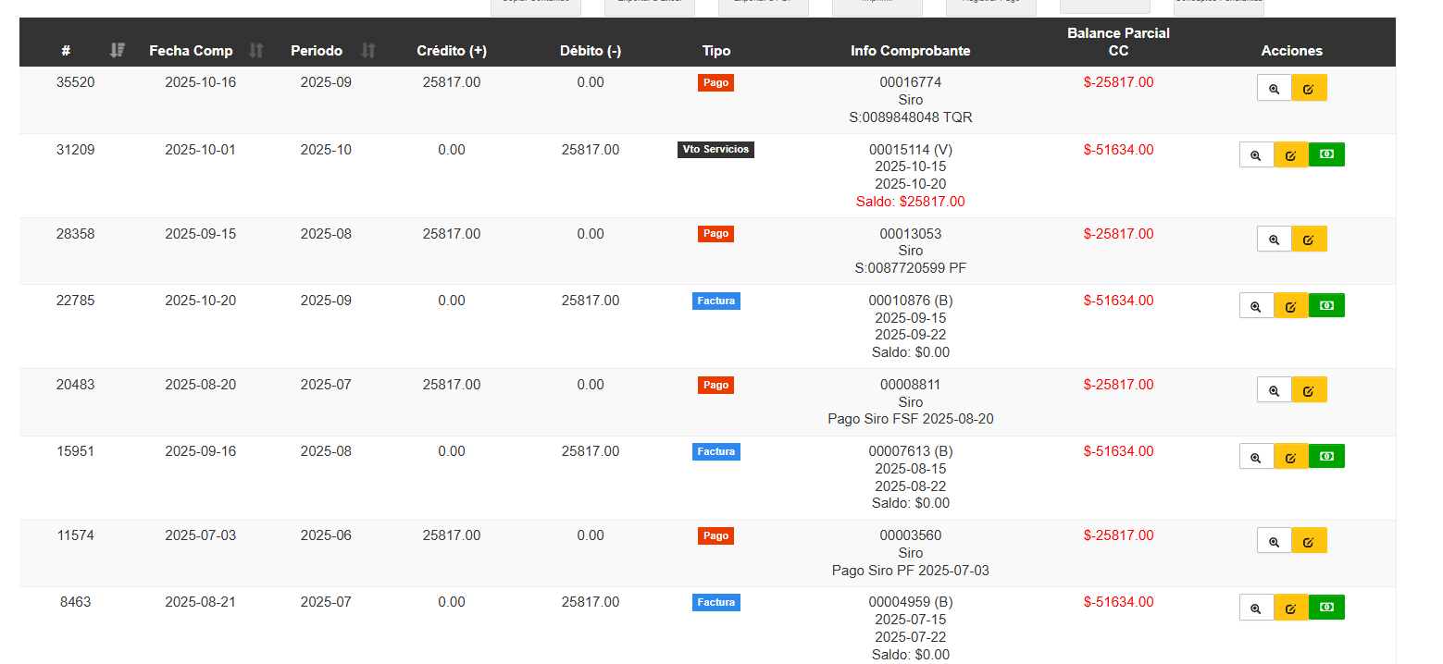This screenshot has width=1443, height=664.
Task: Edit invoice row 8463
Action: tap(1291, 607)
